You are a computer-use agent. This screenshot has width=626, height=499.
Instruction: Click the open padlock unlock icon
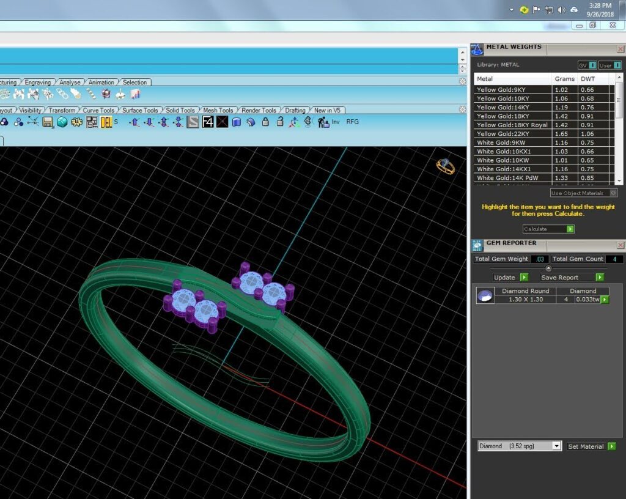pos(280,122)
